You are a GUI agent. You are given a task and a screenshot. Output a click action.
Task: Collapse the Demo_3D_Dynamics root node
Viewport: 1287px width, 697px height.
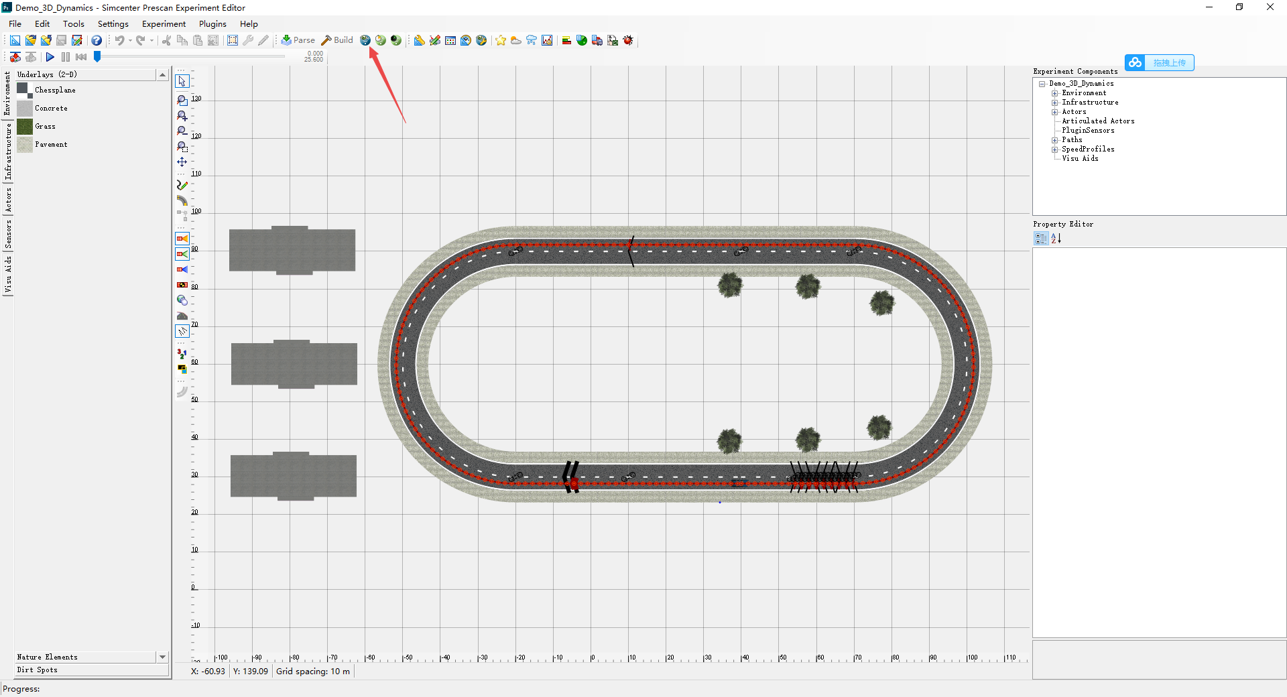click(x=1042, y=84)
